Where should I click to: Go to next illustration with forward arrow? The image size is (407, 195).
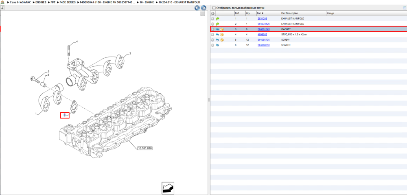pyautogui.click(x=203, y=8)
